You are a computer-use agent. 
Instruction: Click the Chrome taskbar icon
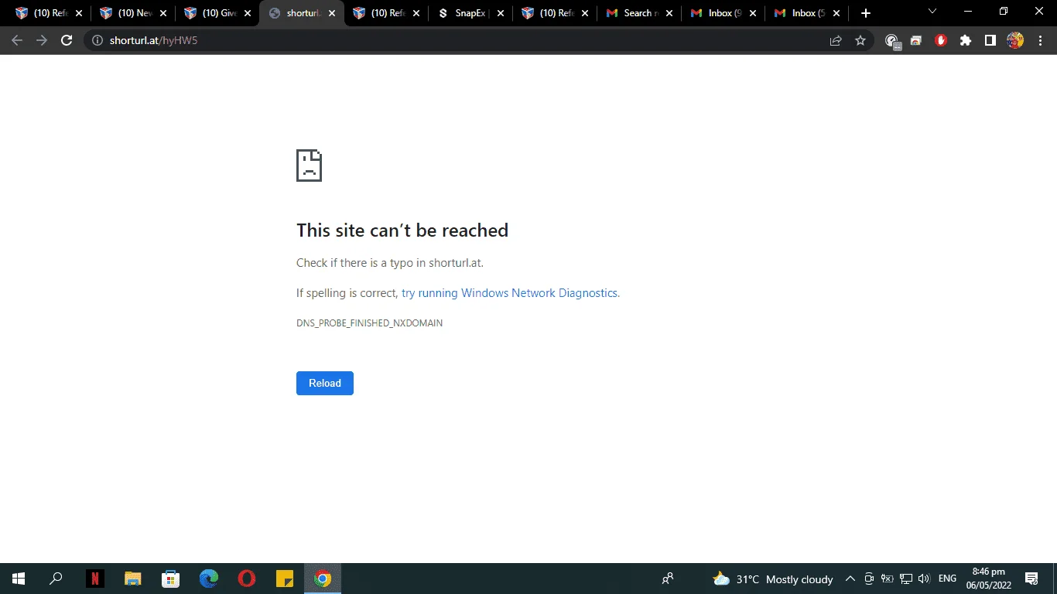click(x=323, y=579)
